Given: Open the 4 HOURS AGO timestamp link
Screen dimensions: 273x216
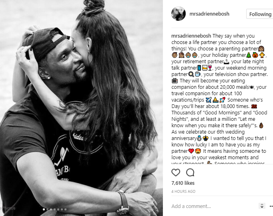Looking at the screenshot, I should point(183,192).
